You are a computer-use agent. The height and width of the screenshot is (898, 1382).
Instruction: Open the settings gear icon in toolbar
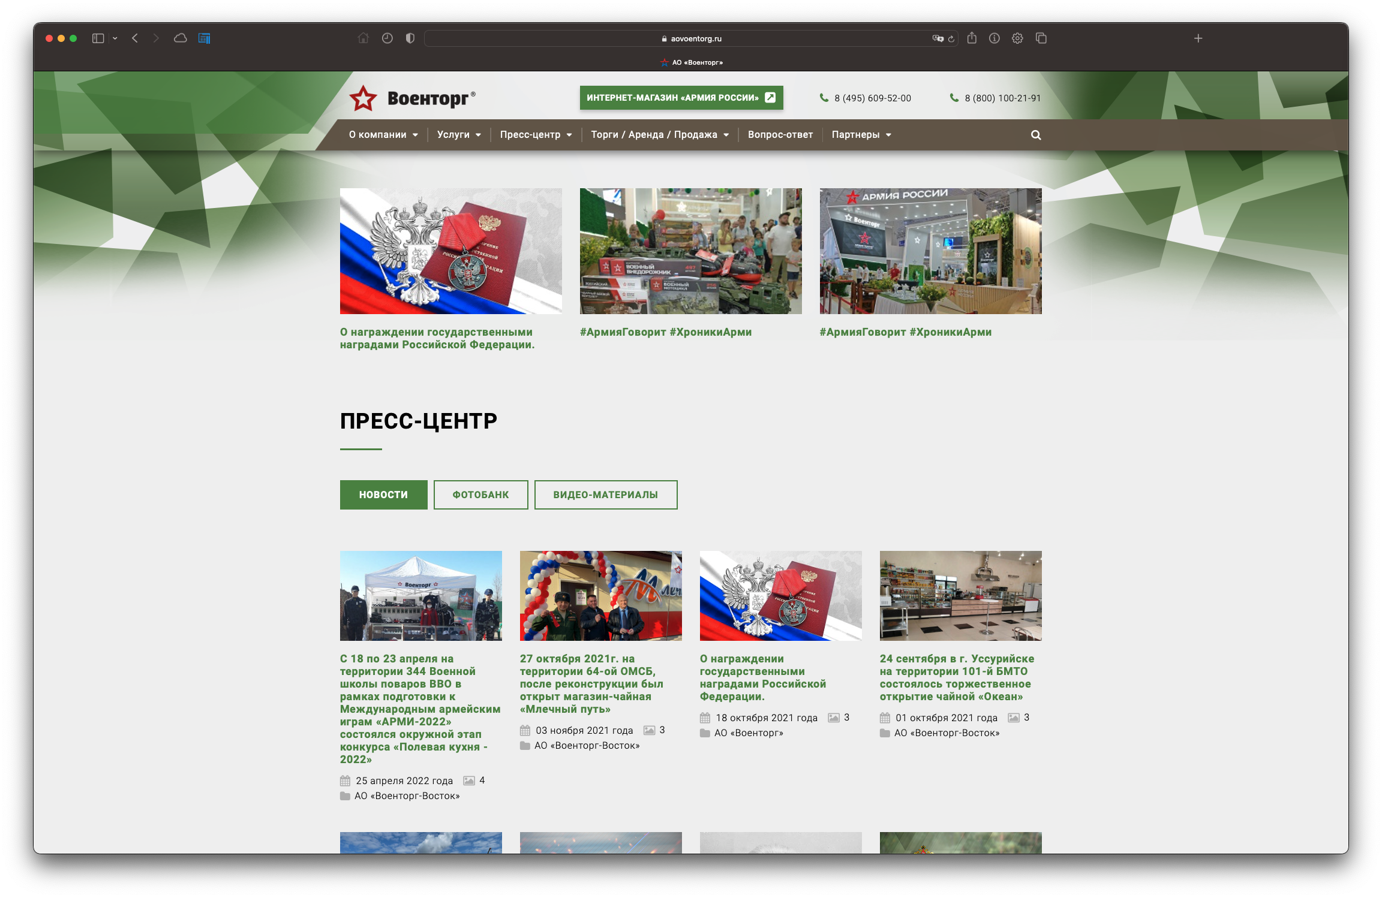pyautogui.click(x=1017, y=38)
